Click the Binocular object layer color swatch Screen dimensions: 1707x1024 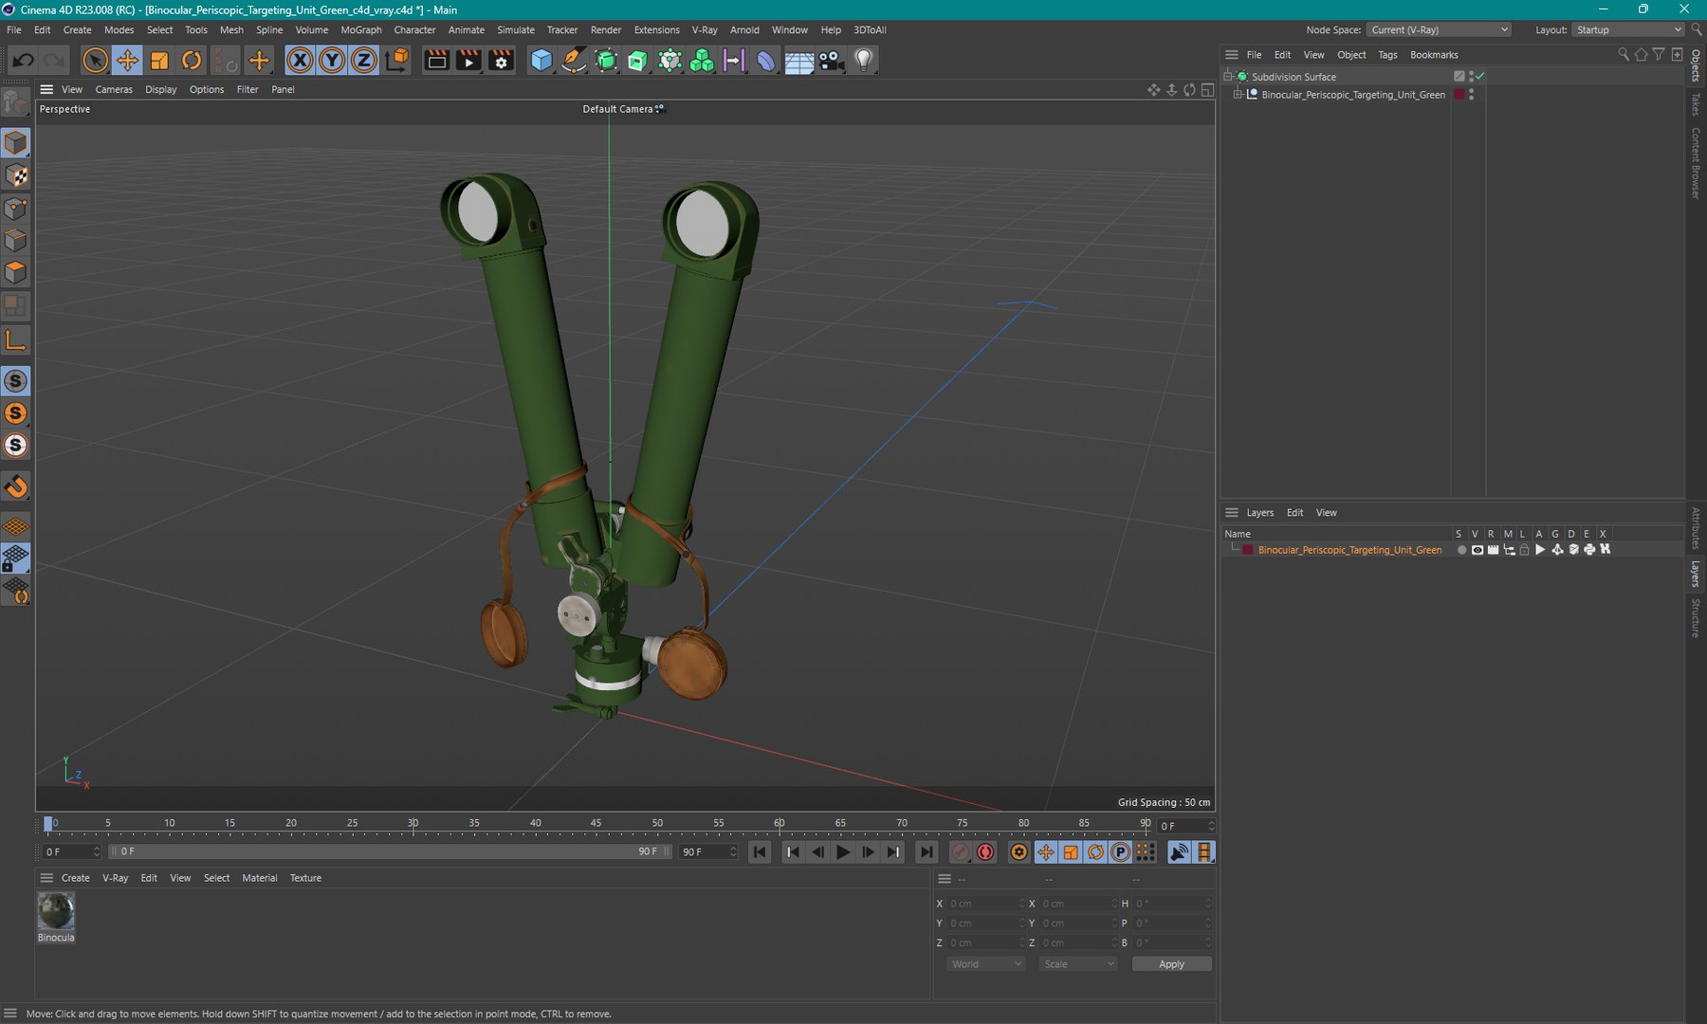click(x=1459, y=95)
